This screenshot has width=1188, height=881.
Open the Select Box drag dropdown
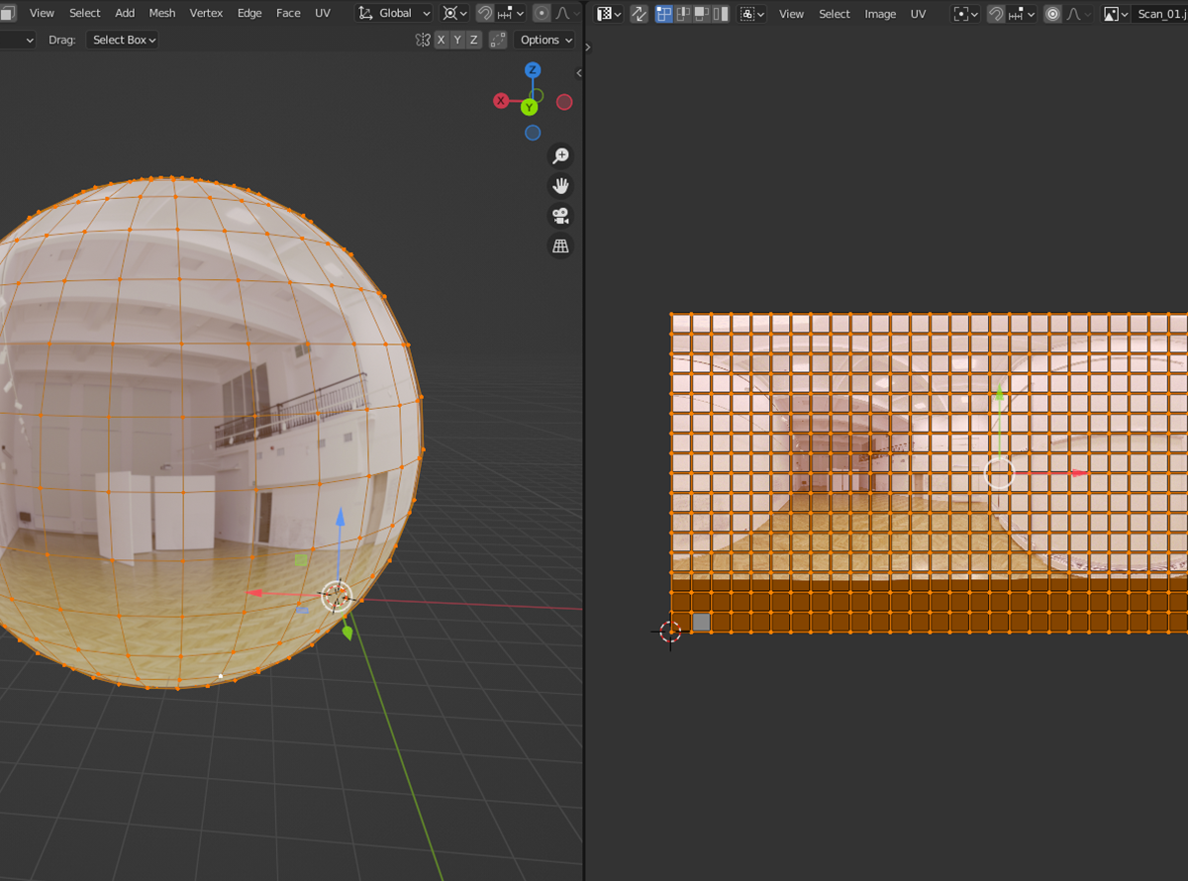(124, 40)
